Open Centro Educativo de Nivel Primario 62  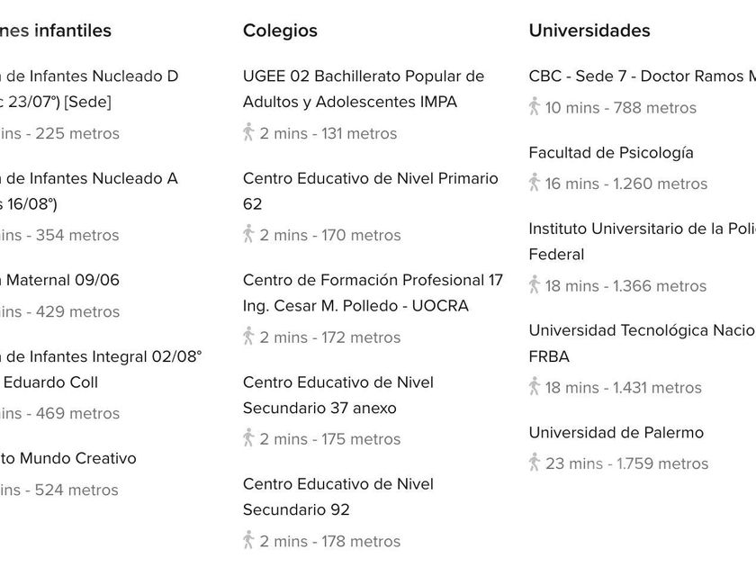[370, 191]
